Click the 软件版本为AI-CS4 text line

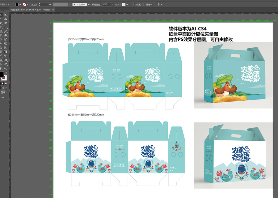(187, 29)
